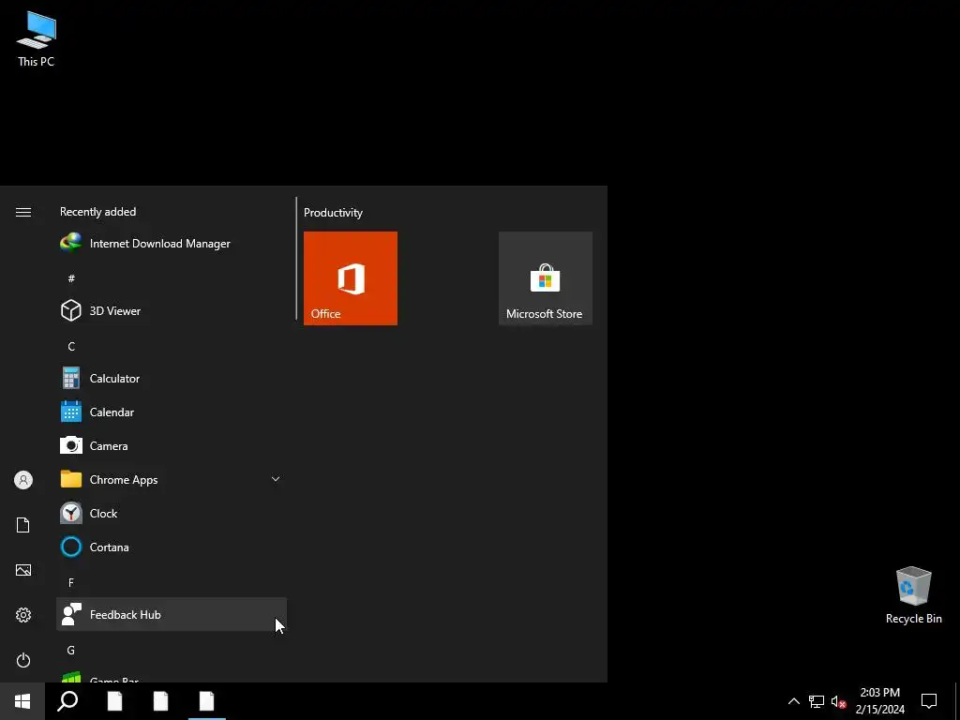Select the Recycle Bin desktop icon
The width and height of the screenshot is (960, 720).
point(913,595)
